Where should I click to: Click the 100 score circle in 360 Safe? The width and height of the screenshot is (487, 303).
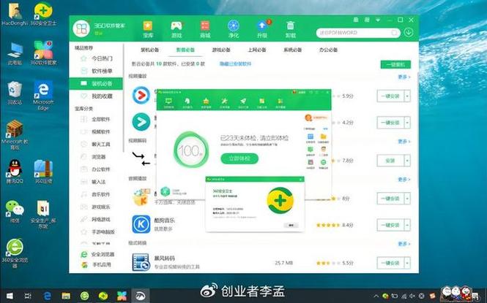coord(190,150)
